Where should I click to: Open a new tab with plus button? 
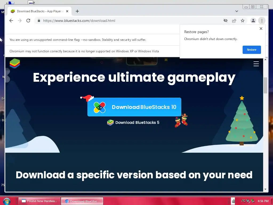click(77, 11)
